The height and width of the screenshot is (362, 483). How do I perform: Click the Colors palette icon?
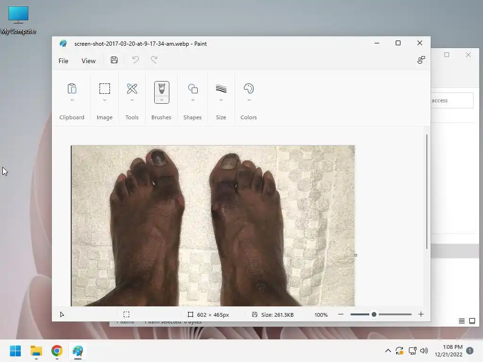(249, 89)
